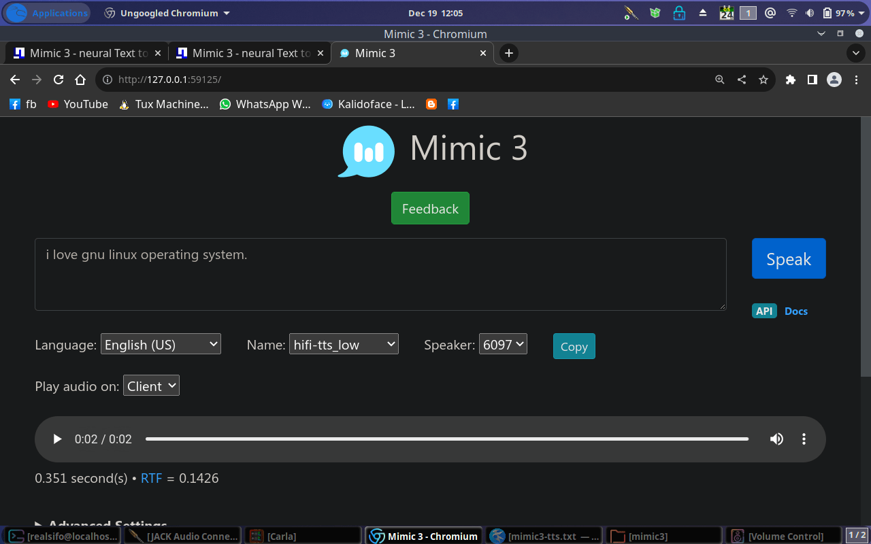Image resolution: width=871 pixels, height=544 pixels.
Task: Open the last Facebook bookmark icon
Action: click(x=453, y=104)
